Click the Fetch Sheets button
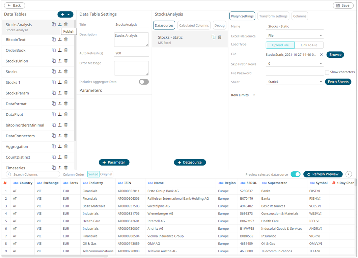The image size is (358, 258). pos(338,82)
